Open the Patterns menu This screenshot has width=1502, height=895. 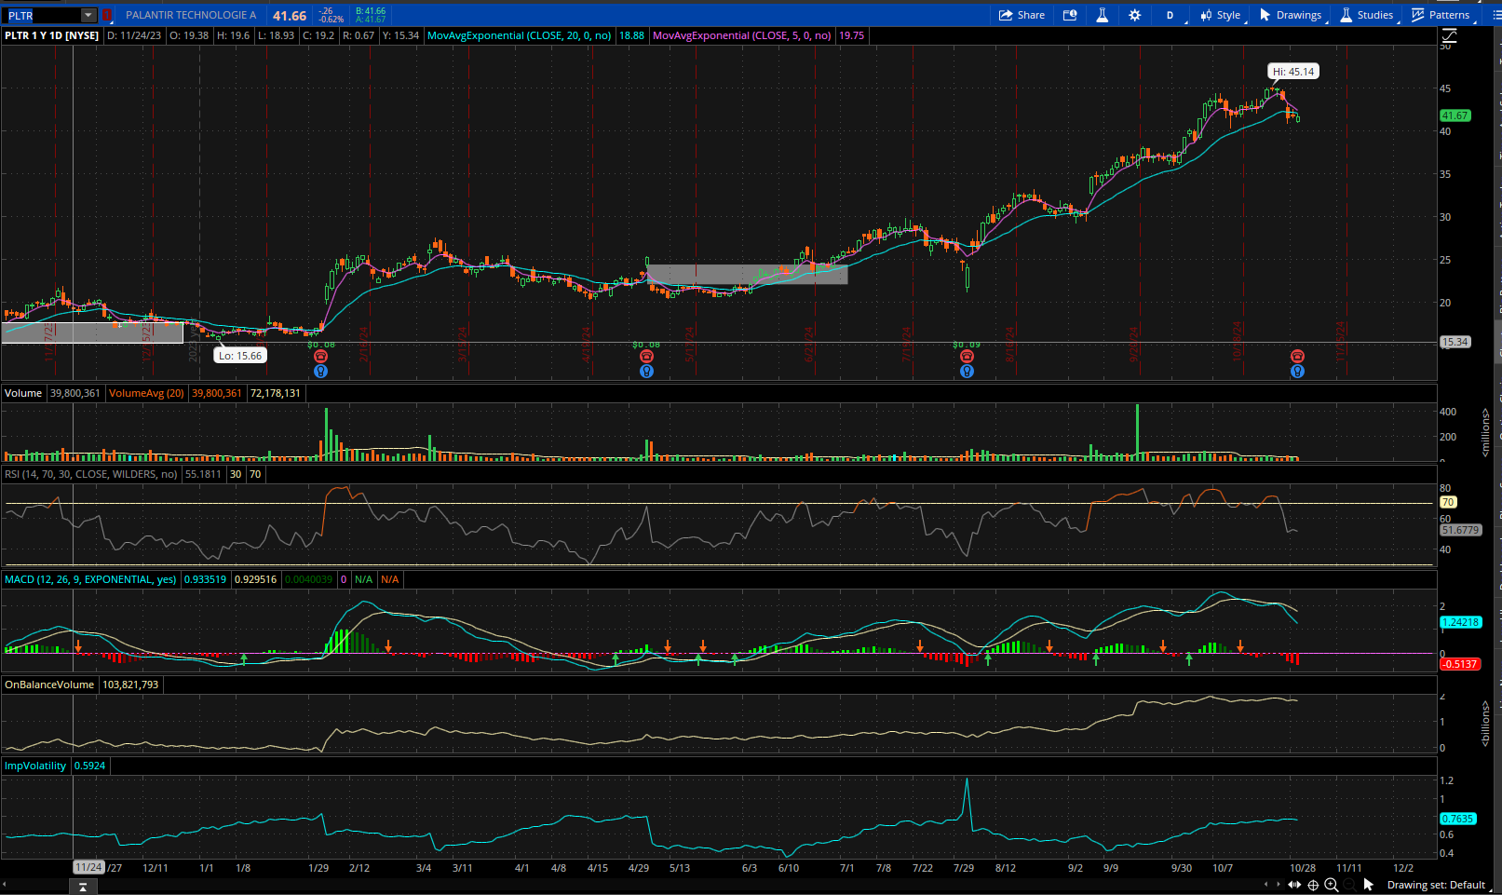[1441, 15]
